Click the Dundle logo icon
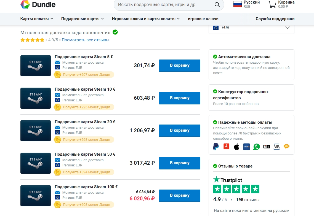The image size is (314, 216). point(25,4)
